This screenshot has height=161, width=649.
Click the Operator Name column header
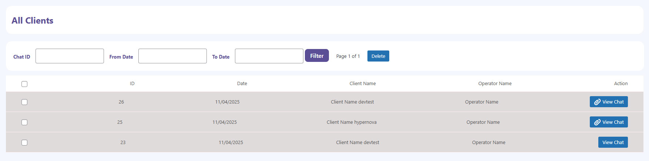click(x=495, y=84)
